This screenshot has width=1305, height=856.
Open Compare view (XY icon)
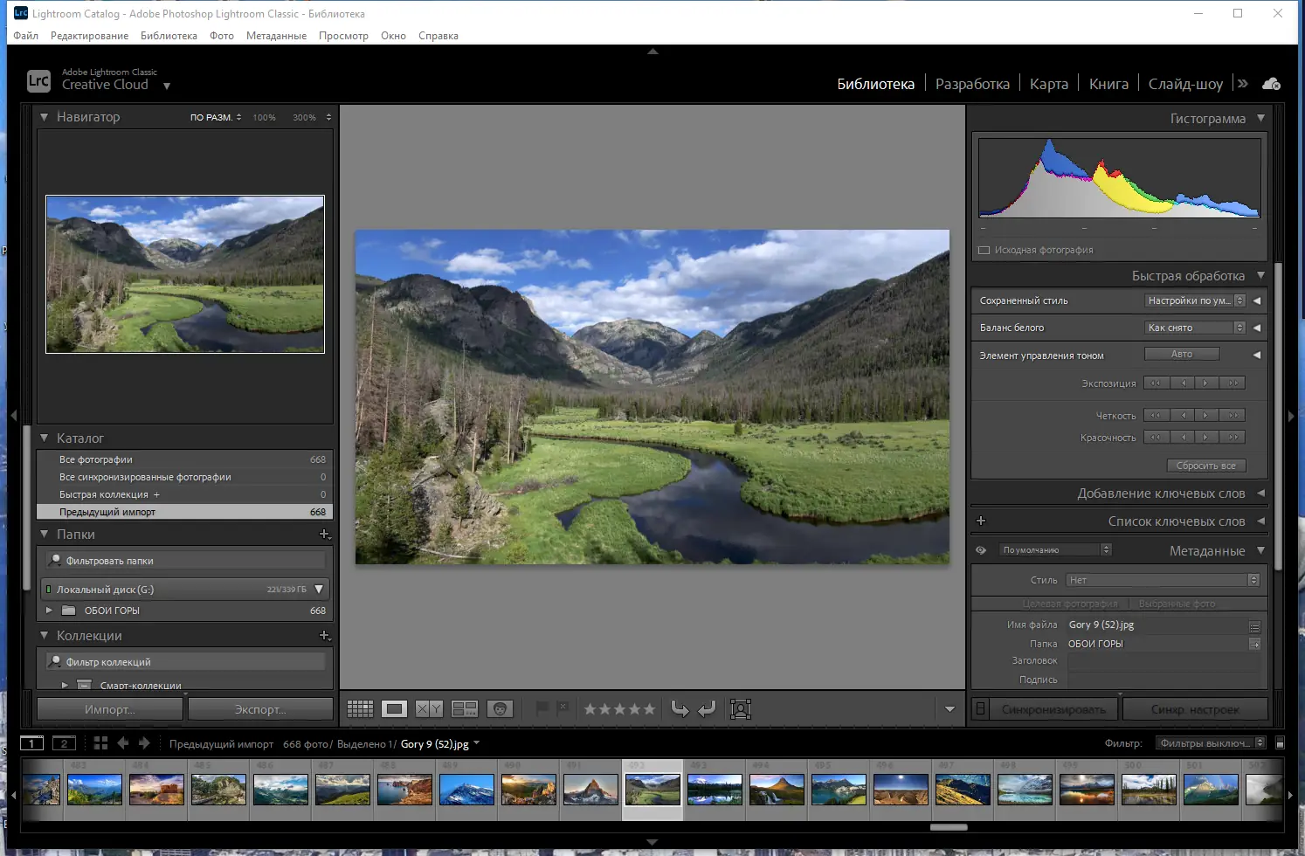pyautogui.click(x=429, y=708)
